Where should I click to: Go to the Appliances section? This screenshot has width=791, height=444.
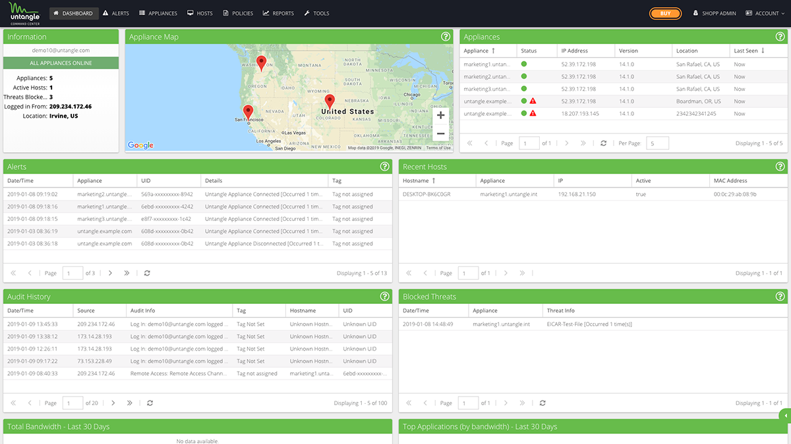pos(158,13)
